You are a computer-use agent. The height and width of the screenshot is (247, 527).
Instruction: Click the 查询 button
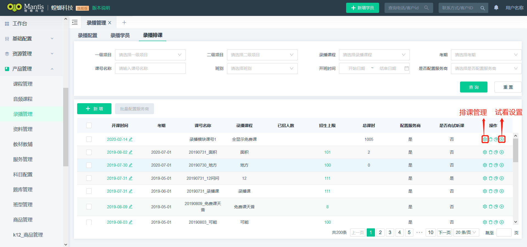click(474, 87)
